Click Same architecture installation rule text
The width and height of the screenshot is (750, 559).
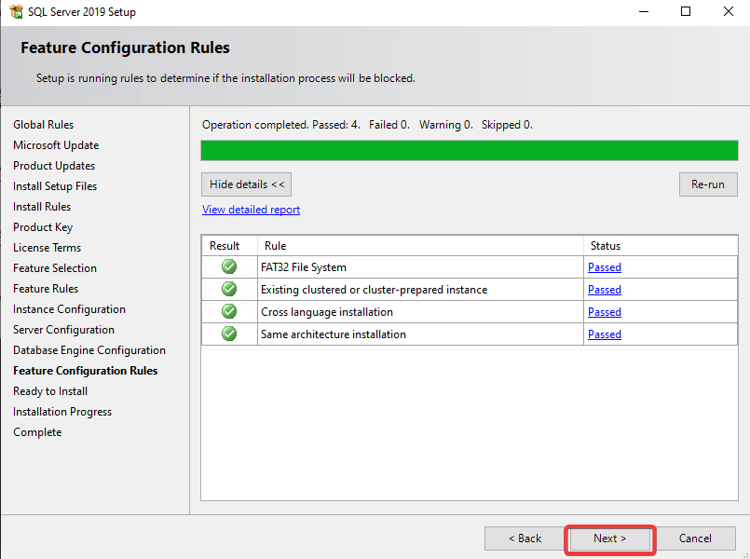[334, 334]
